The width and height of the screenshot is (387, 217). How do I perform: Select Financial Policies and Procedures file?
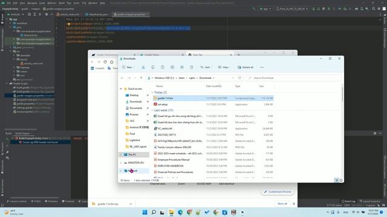click(x=175, y=172)
